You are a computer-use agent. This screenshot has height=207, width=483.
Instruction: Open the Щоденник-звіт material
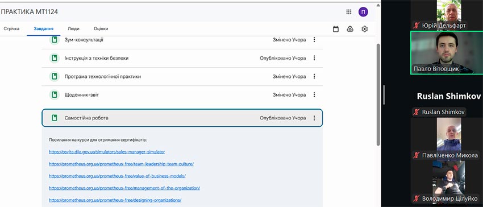(182, 95)
